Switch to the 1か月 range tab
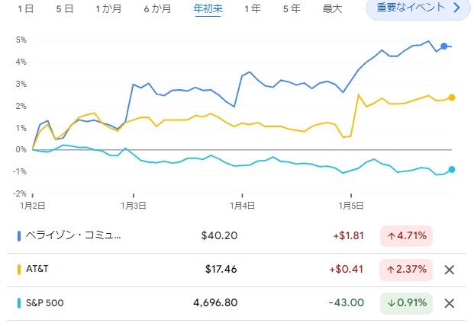The height and width of the screenshot is (326, 474). (x=108, y=8)
